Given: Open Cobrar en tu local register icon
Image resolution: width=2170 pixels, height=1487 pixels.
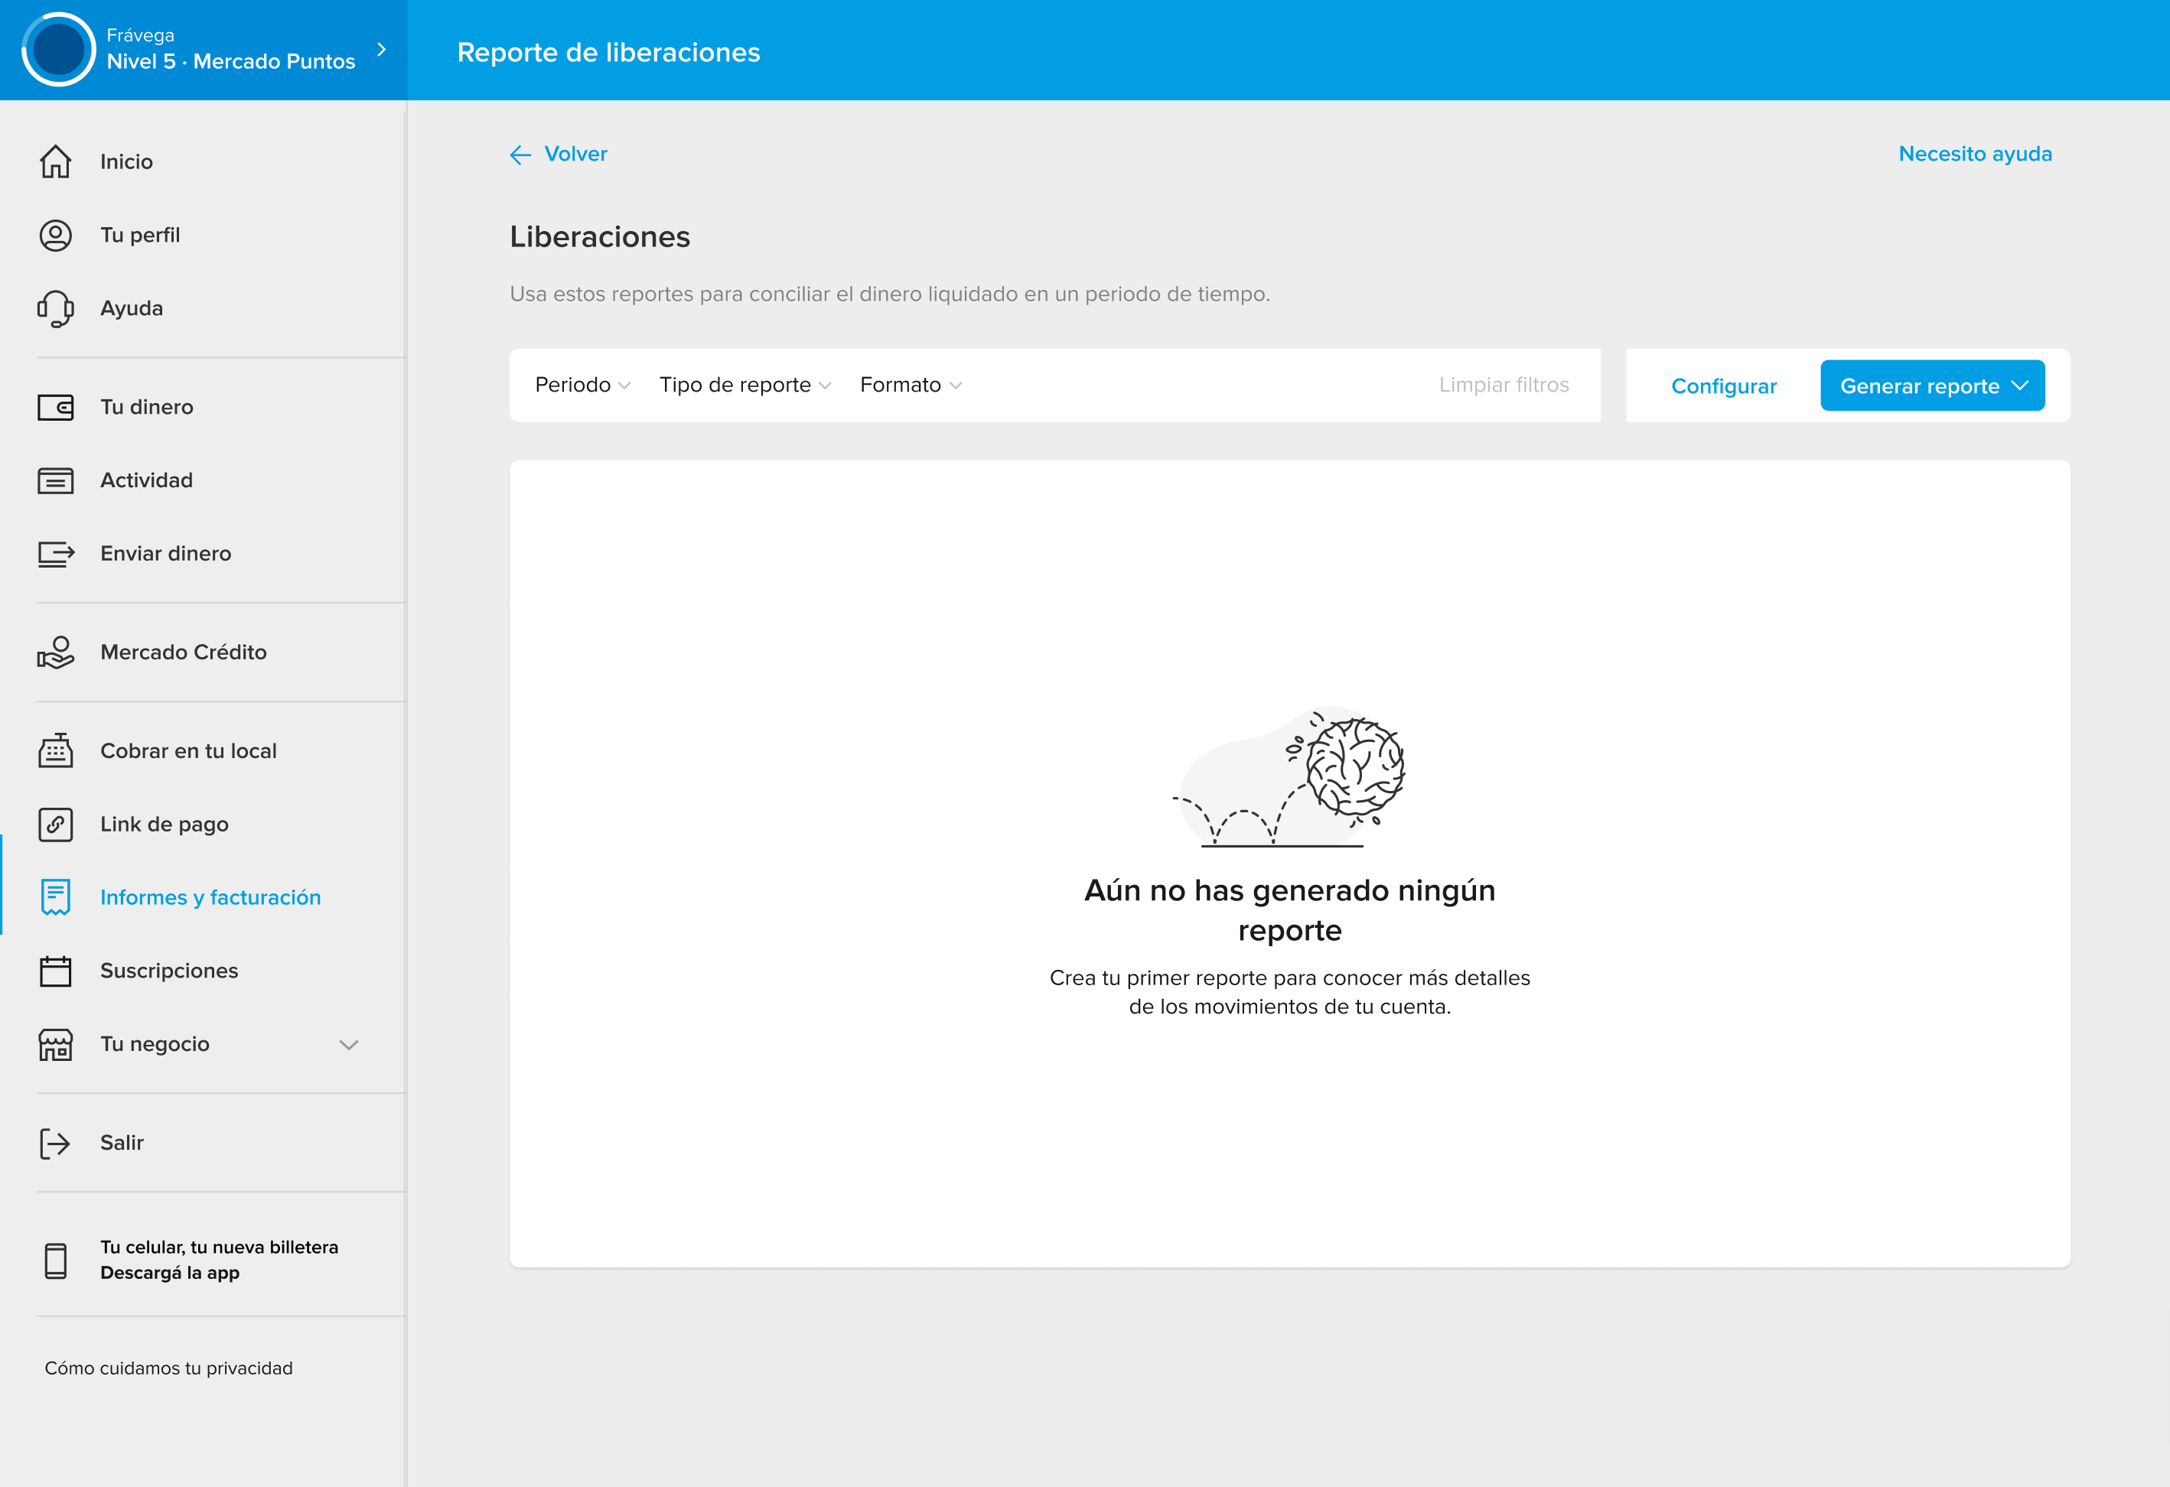Looking at the screenshot, I should point(55,750).
